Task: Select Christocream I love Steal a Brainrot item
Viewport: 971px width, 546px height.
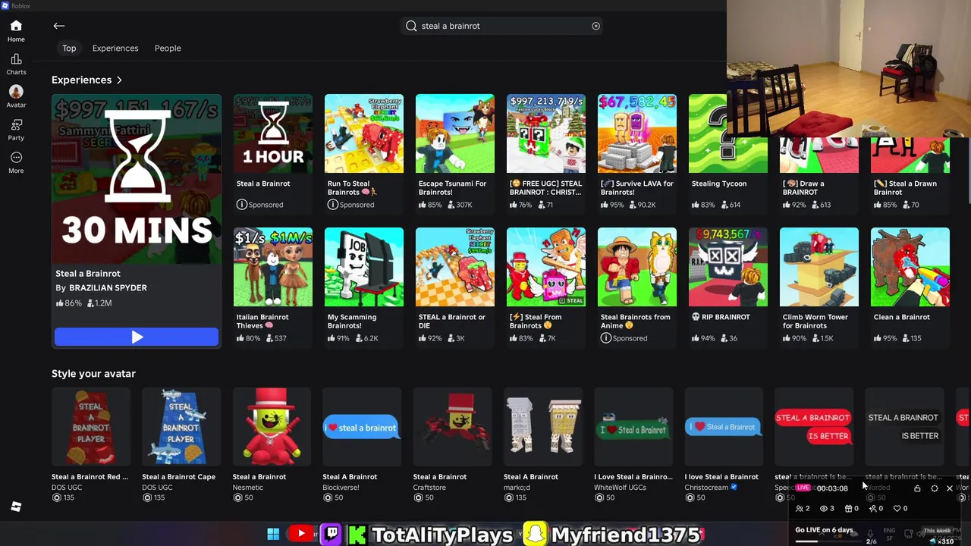Action: [724, 427]
